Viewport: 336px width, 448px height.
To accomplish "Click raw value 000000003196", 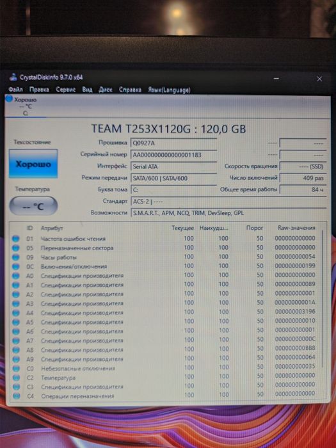I will tap(295, 312).
